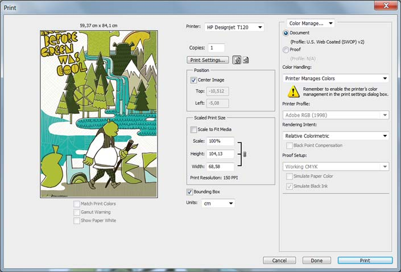This screenshot has height=272, width=401.
Task: Click the Print button
Action: tap(365, 261)
